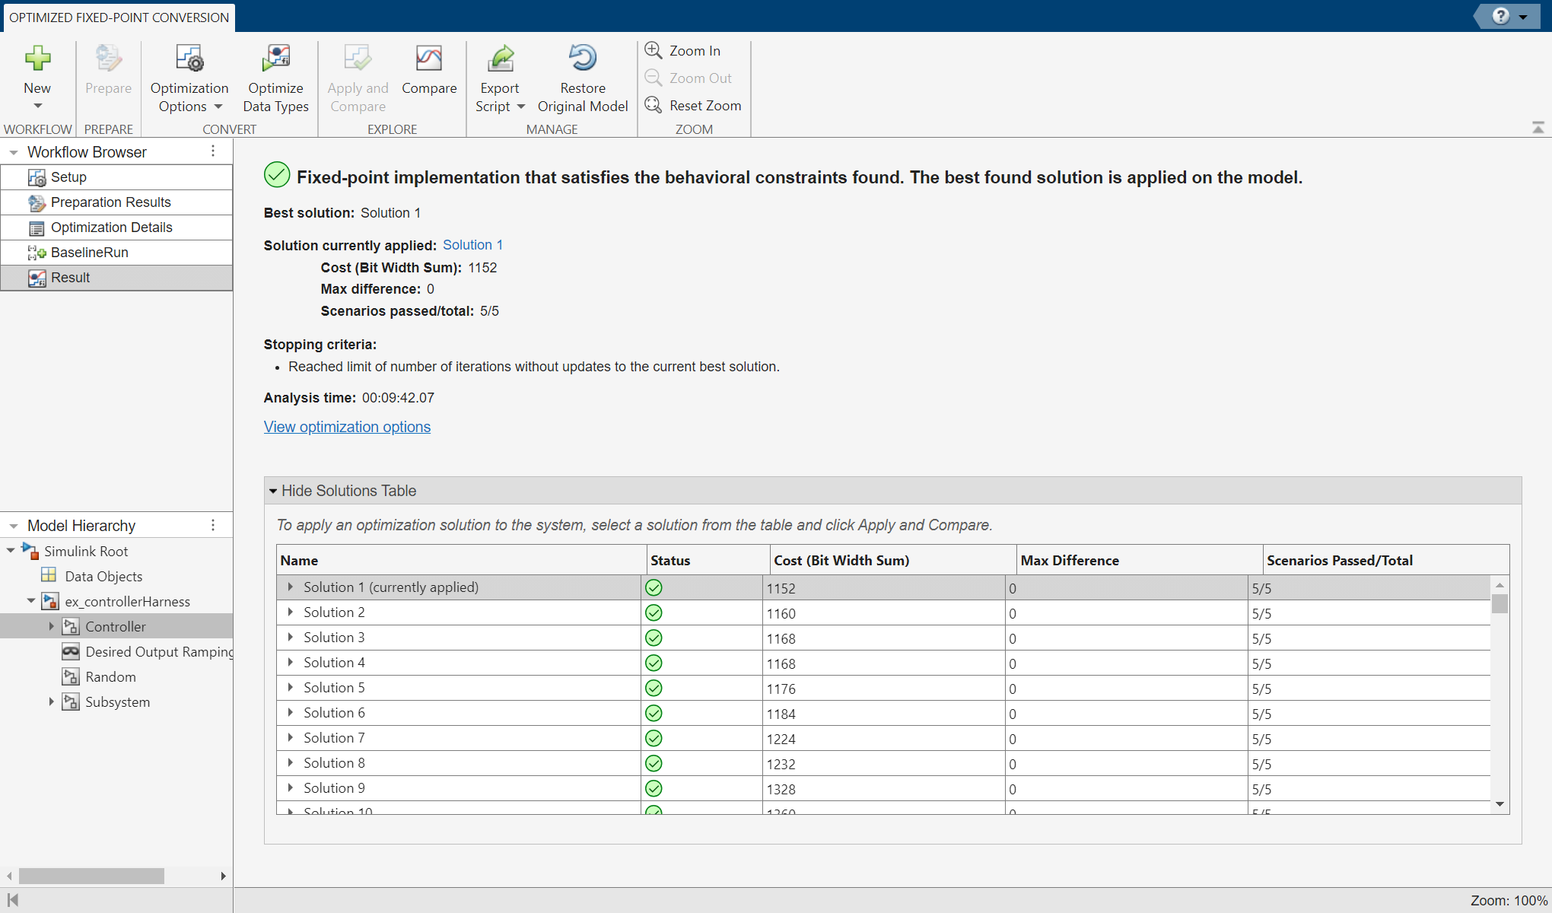
Task: Collapse the Hide Solutions Table section
Action: [273, 490]
